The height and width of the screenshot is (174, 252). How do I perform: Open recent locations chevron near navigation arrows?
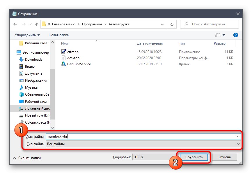(x=31, y=24)
